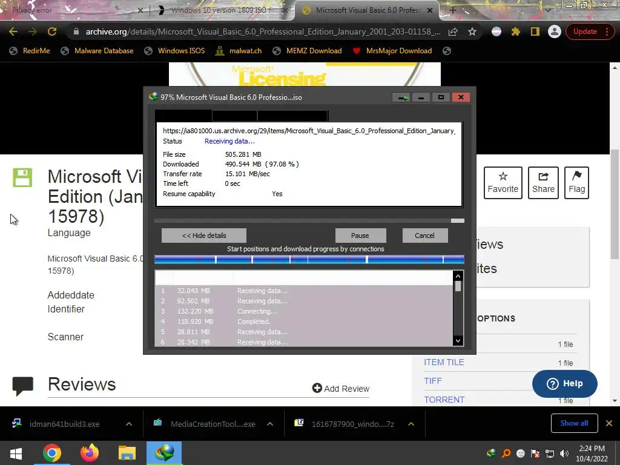The height and width of the screenshot is (465, 620).
Task: Open clock and date in taskbar
Action: coord(592,453)
